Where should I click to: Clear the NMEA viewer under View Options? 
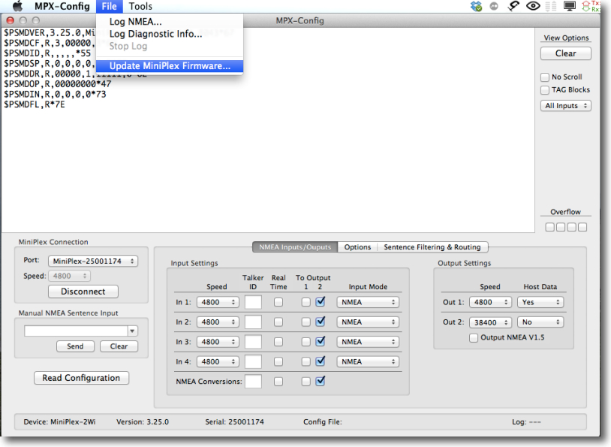click(565, 53)
